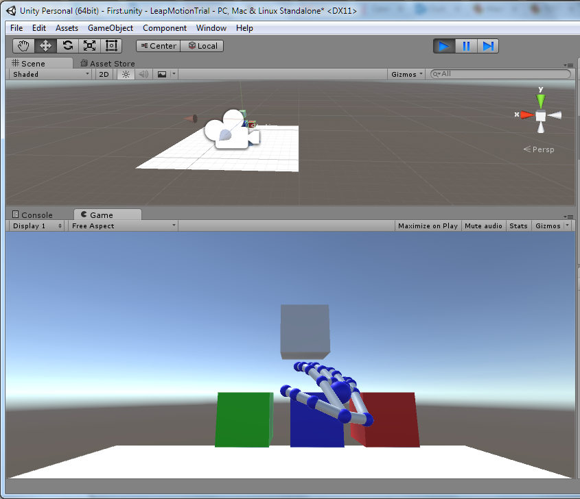Toggle pivot mode Center button

tap(158, 46)
